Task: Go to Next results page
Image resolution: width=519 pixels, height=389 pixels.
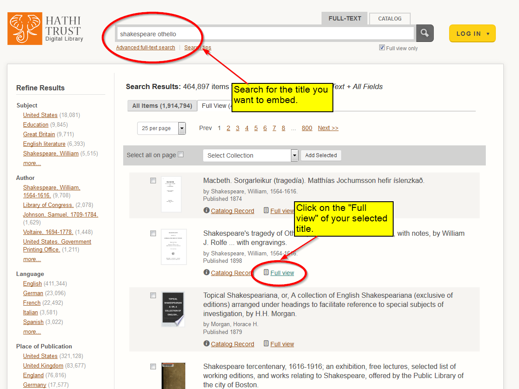Action: click(328, 128)
